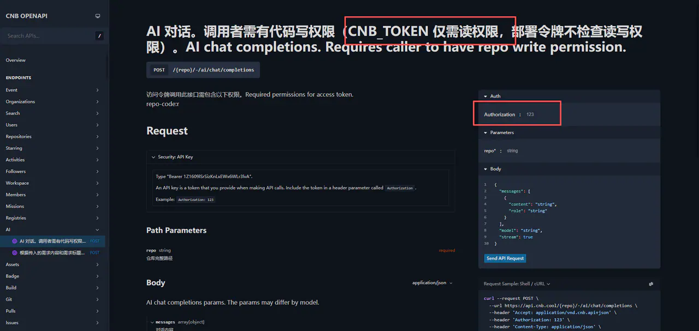Expand the Repositories endpoints group
Screen dimensions: 699x331
(52, 136)
